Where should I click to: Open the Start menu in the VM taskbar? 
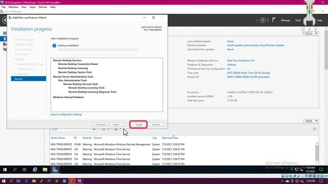[x=5, y=170]
